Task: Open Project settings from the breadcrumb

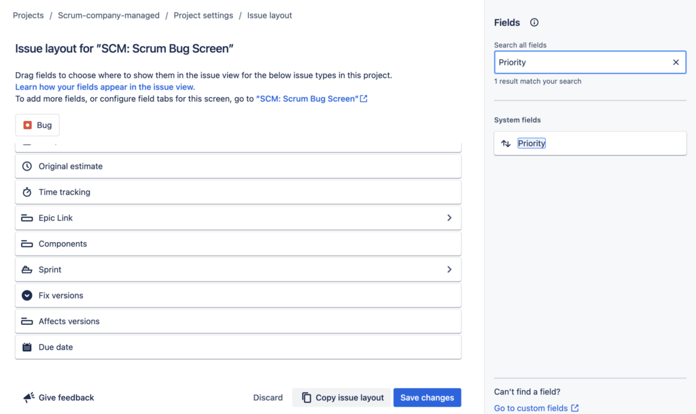Action: (204, 15)
